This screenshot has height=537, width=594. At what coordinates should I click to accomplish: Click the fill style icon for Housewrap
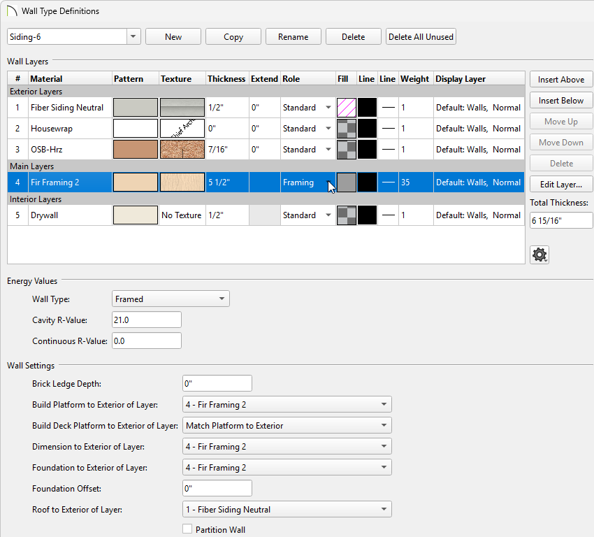click(346, 129)
